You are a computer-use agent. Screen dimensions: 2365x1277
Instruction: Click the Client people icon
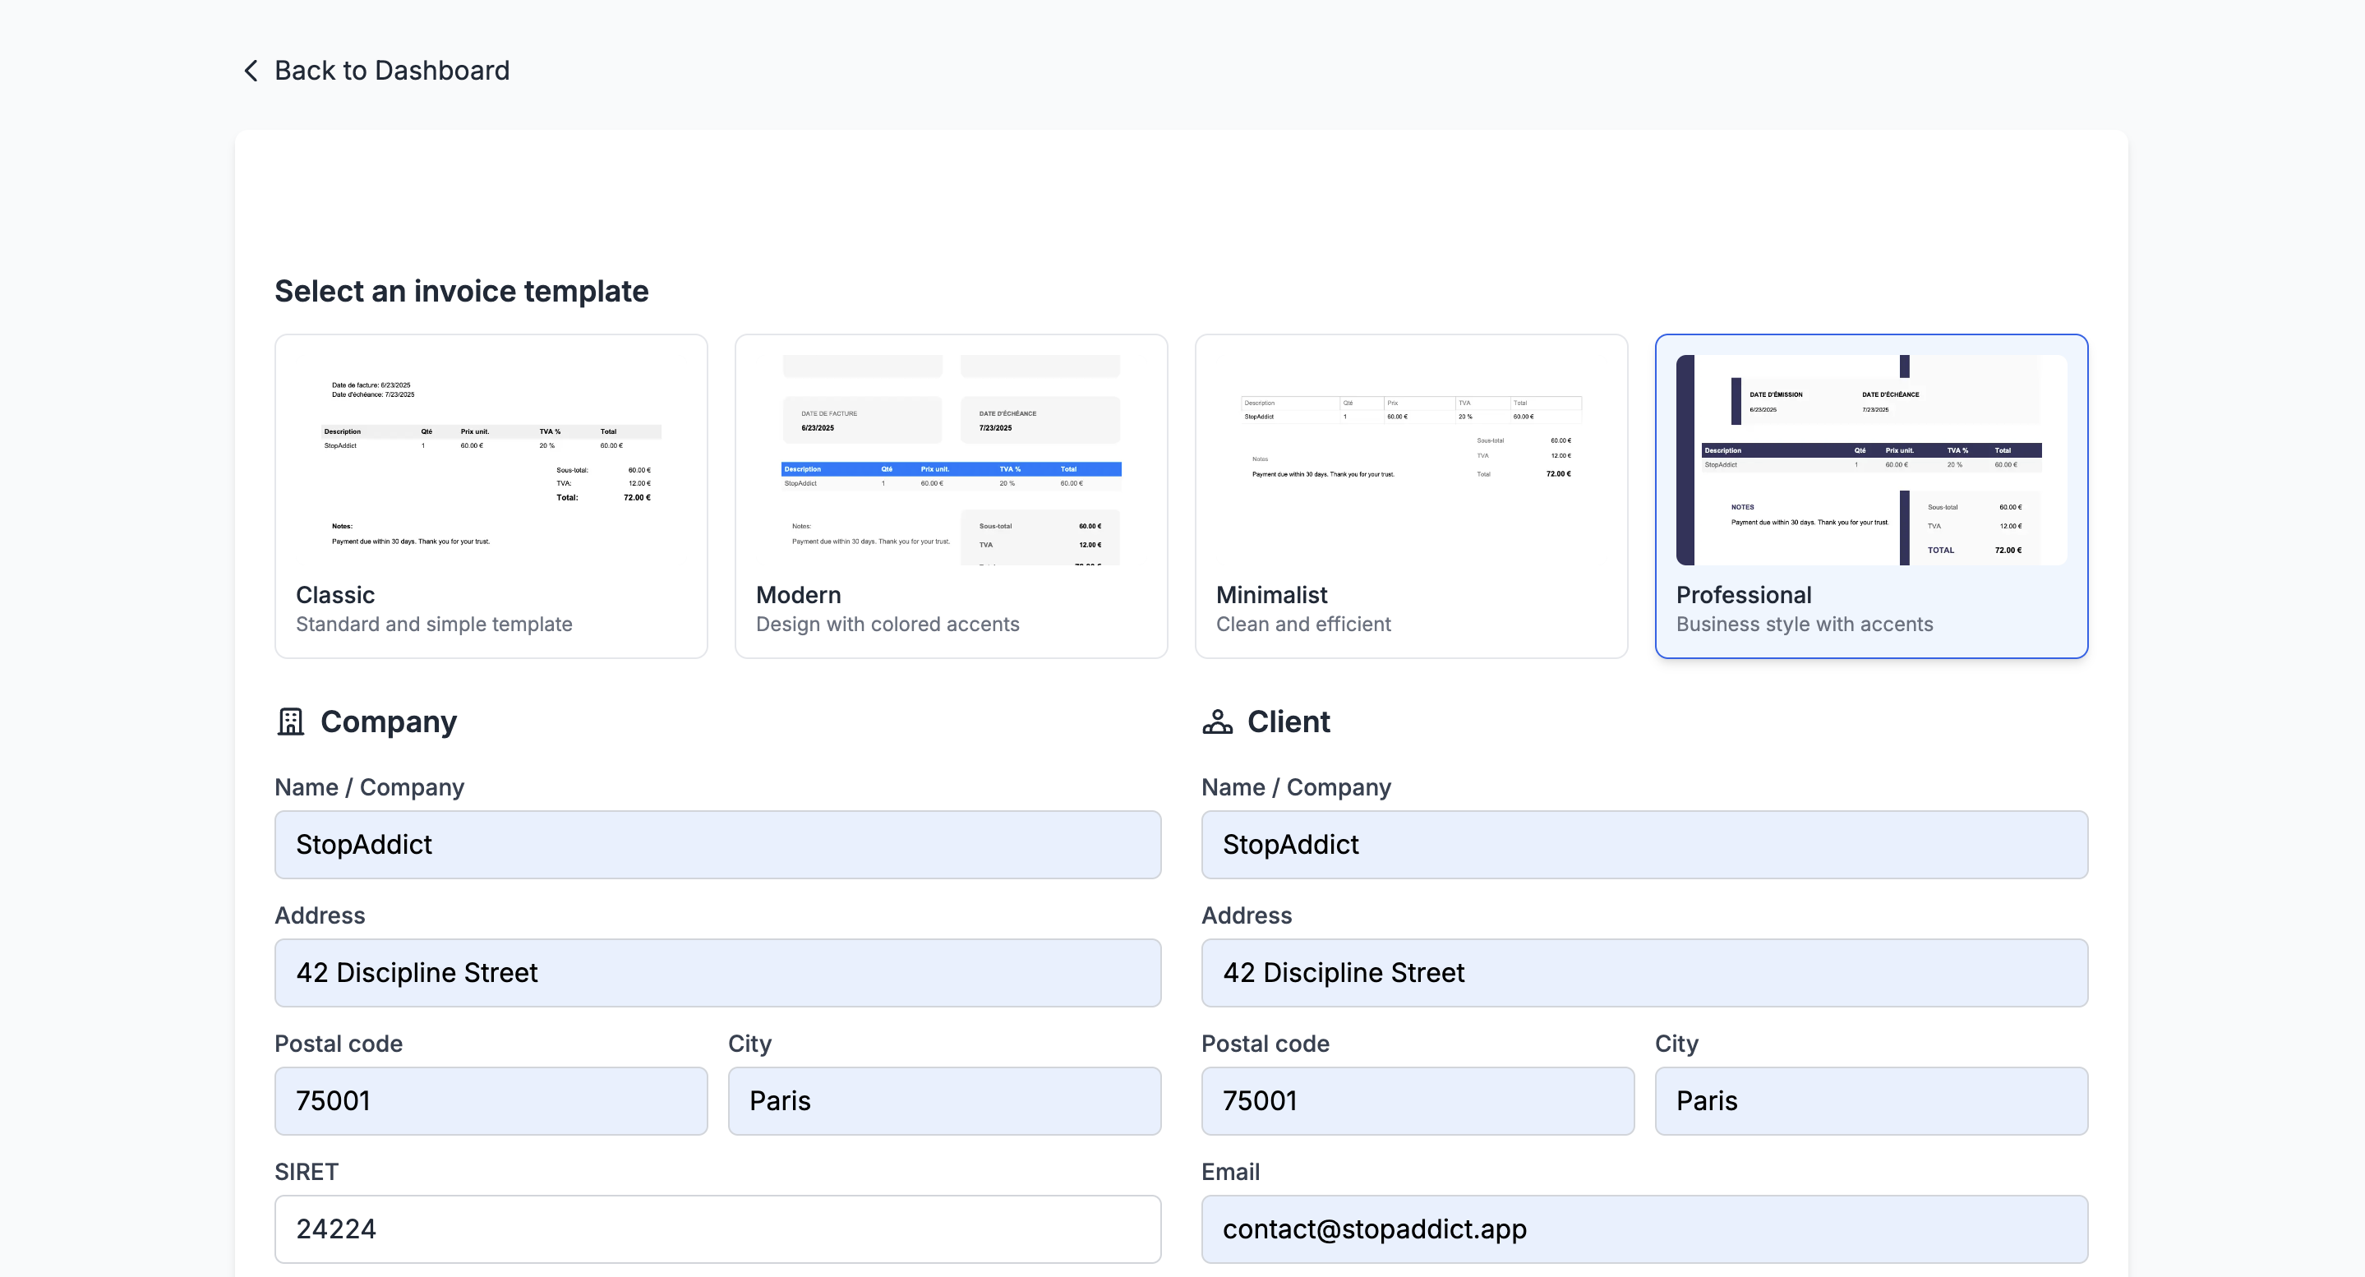[1217, 721]
